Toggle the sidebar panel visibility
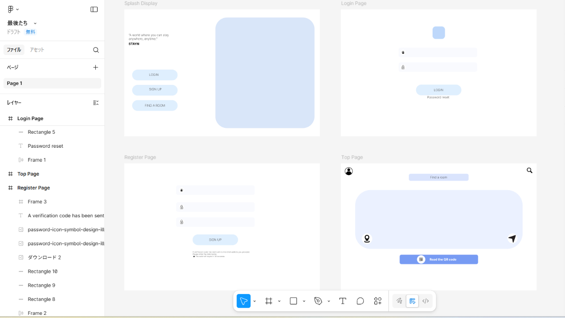The image size is (565, 318). point(94,9)
